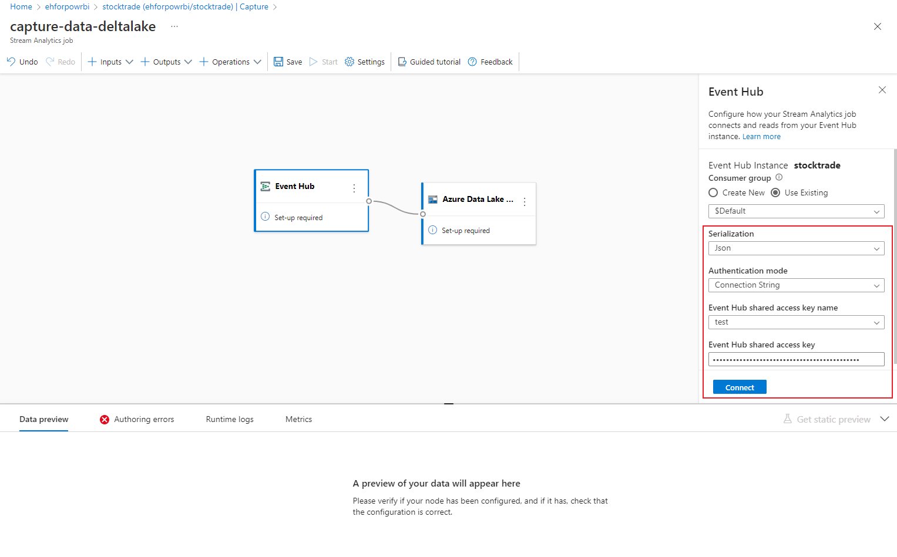
Task: Open the Guided tutorial icon
Action: 402,62
